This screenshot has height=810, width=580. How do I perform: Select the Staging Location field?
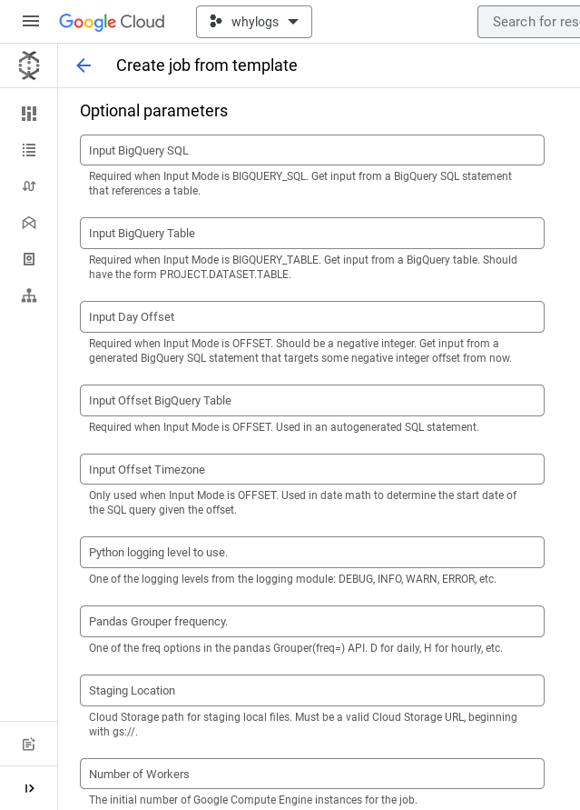(312, 690)
